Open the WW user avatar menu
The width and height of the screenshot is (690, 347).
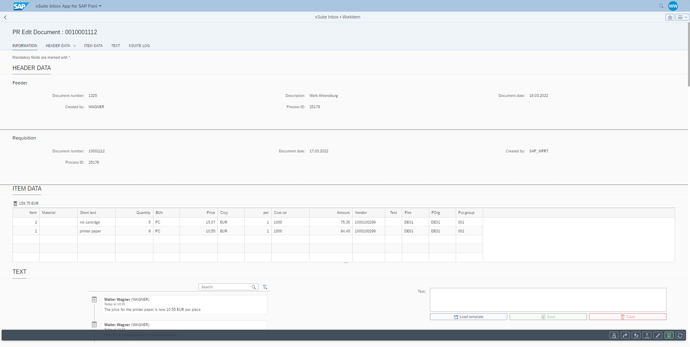coord(673,6)
